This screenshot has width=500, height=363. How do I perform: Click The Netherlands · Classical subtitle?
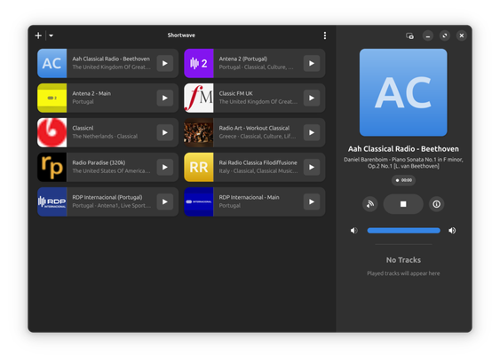tap(105, 137)
